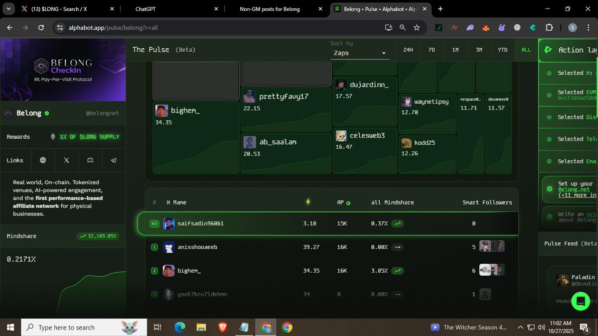Click the Smart Followers column header
Screen dimensions: 598x336
(x=487, y=203)
